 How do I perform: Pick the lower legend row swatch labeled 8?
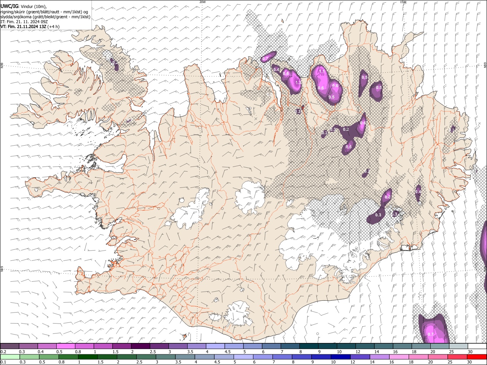coord(302,357)
